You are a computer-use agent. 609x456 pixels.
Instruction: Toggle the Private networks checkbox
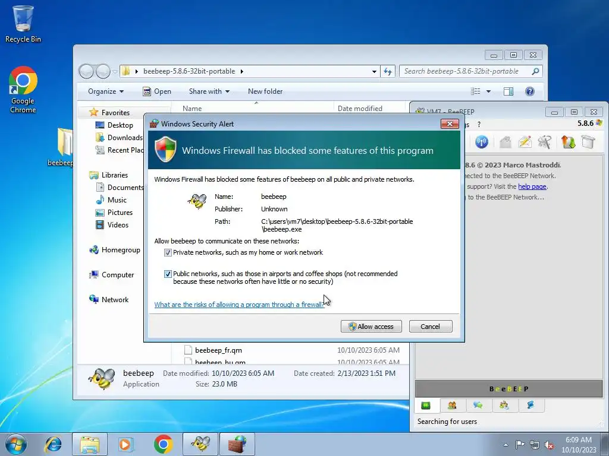[x=168, y=253]
